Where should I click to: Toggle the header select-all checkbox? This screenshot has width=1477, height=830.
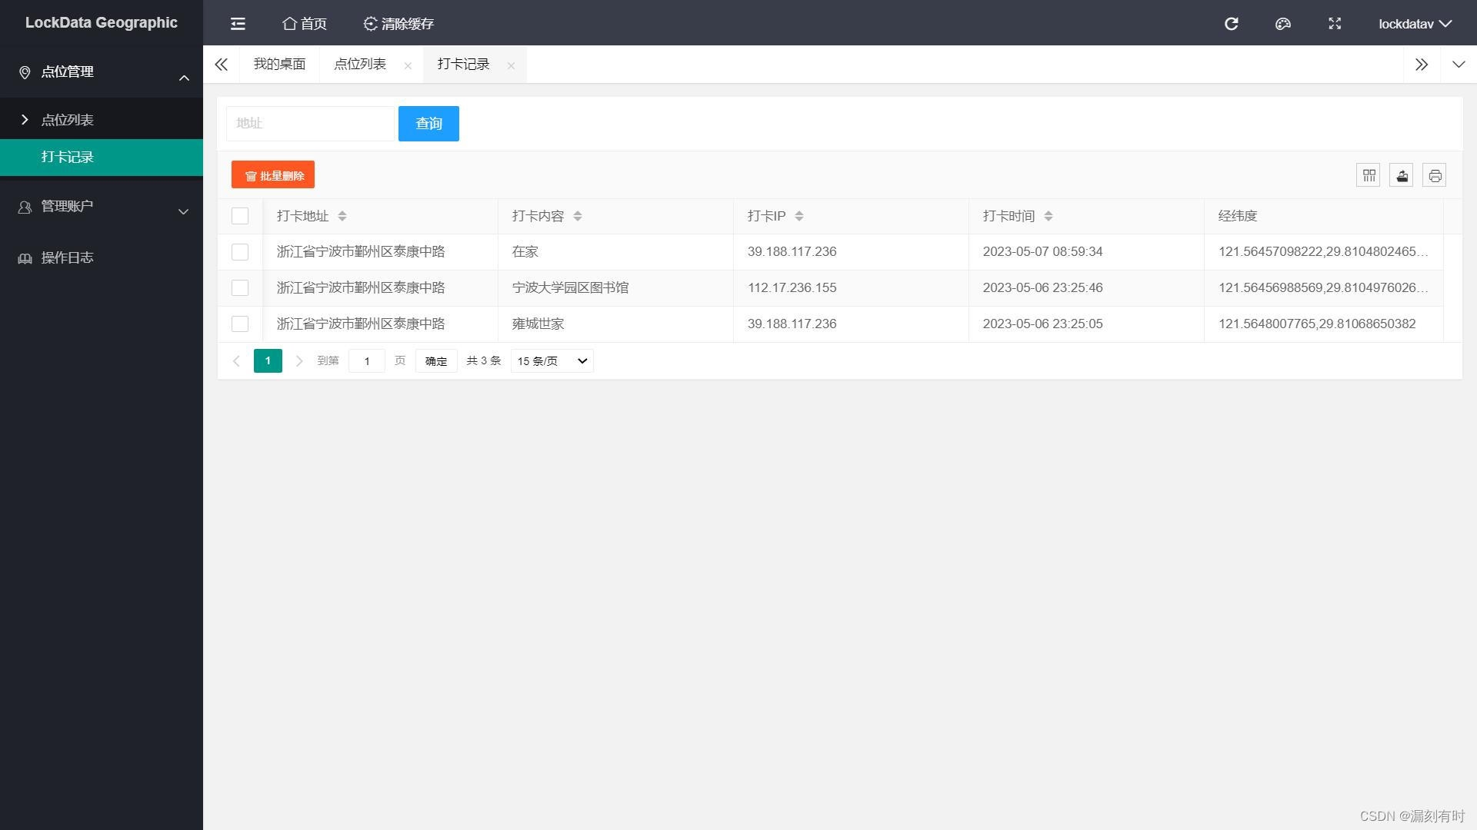click(241, 216)
